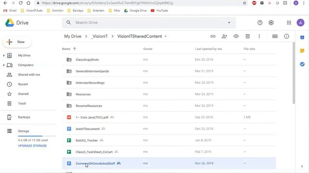Show details info panel

[286, 37]
